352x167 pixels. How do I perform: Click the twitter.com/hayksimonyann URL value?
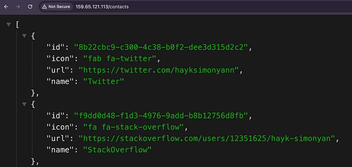(158, 70)
